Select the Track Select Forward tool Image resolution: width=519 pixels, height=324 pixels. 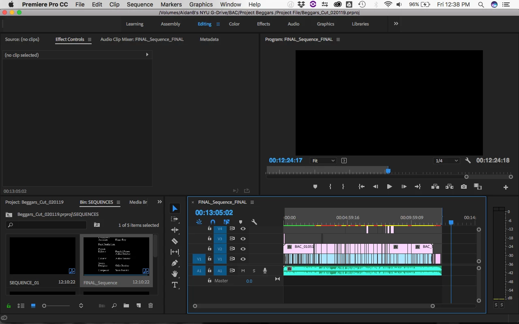click(x=175, y=219)
